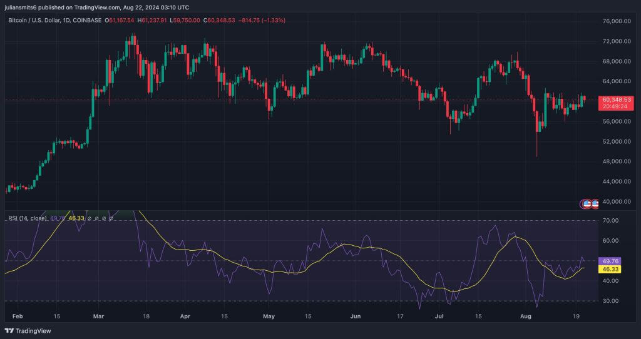
Task: Click the May label on time axis
Action: pyautogui.click(x=269, y=316)
